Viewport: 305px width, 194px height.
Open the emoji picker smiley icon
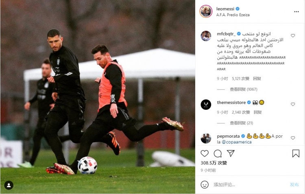click(x=205, y=185)
